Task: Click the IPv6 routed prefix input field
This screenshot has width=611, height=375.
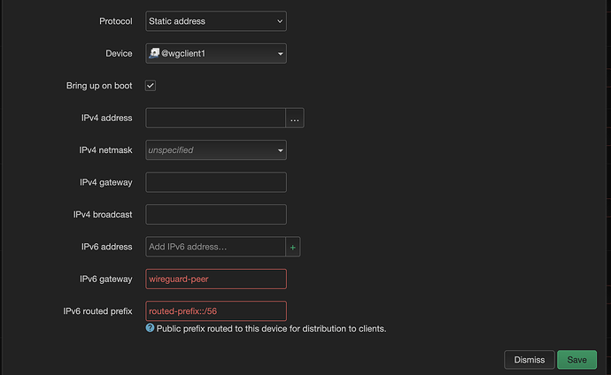Action: [215, 311]
